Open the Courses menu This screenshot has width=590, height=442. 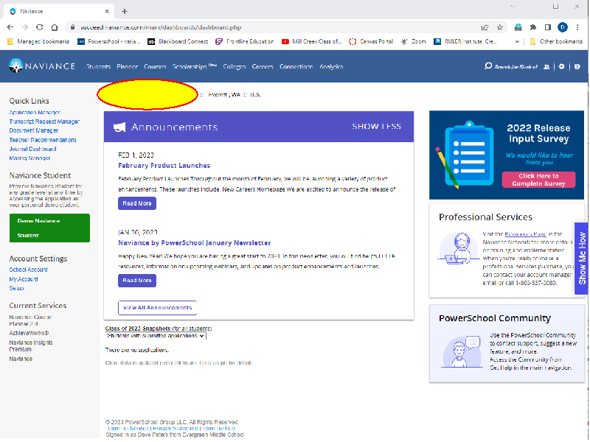pos(155,66)
